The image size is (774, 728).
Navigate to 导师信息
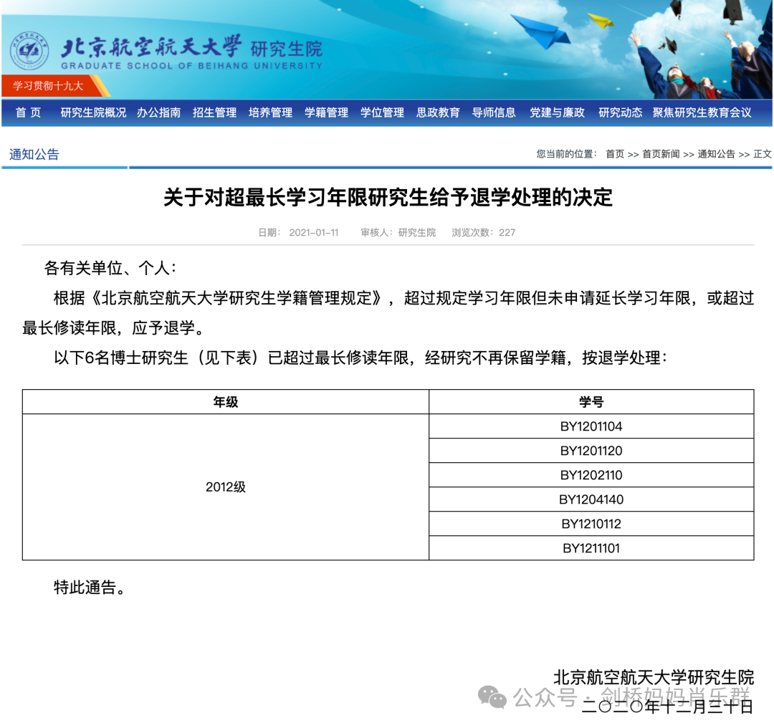494,112
